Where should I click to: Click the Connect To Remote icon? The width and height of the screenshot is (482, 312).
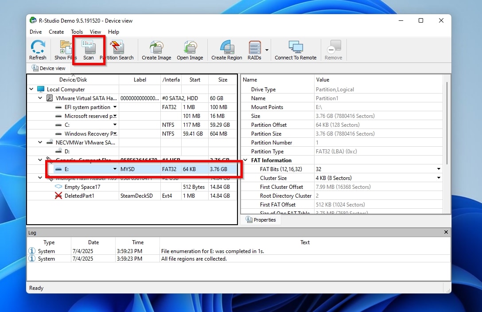(296, 50)
